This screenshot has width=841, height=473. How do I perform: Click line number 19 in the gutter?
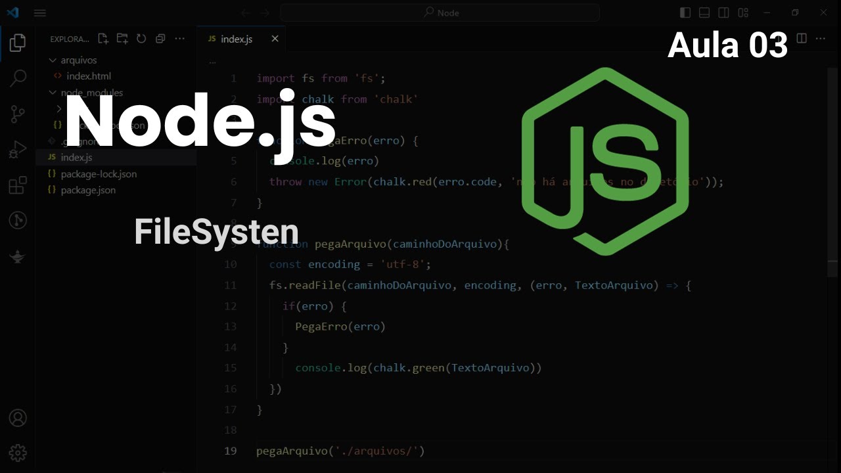pos(231,451)
